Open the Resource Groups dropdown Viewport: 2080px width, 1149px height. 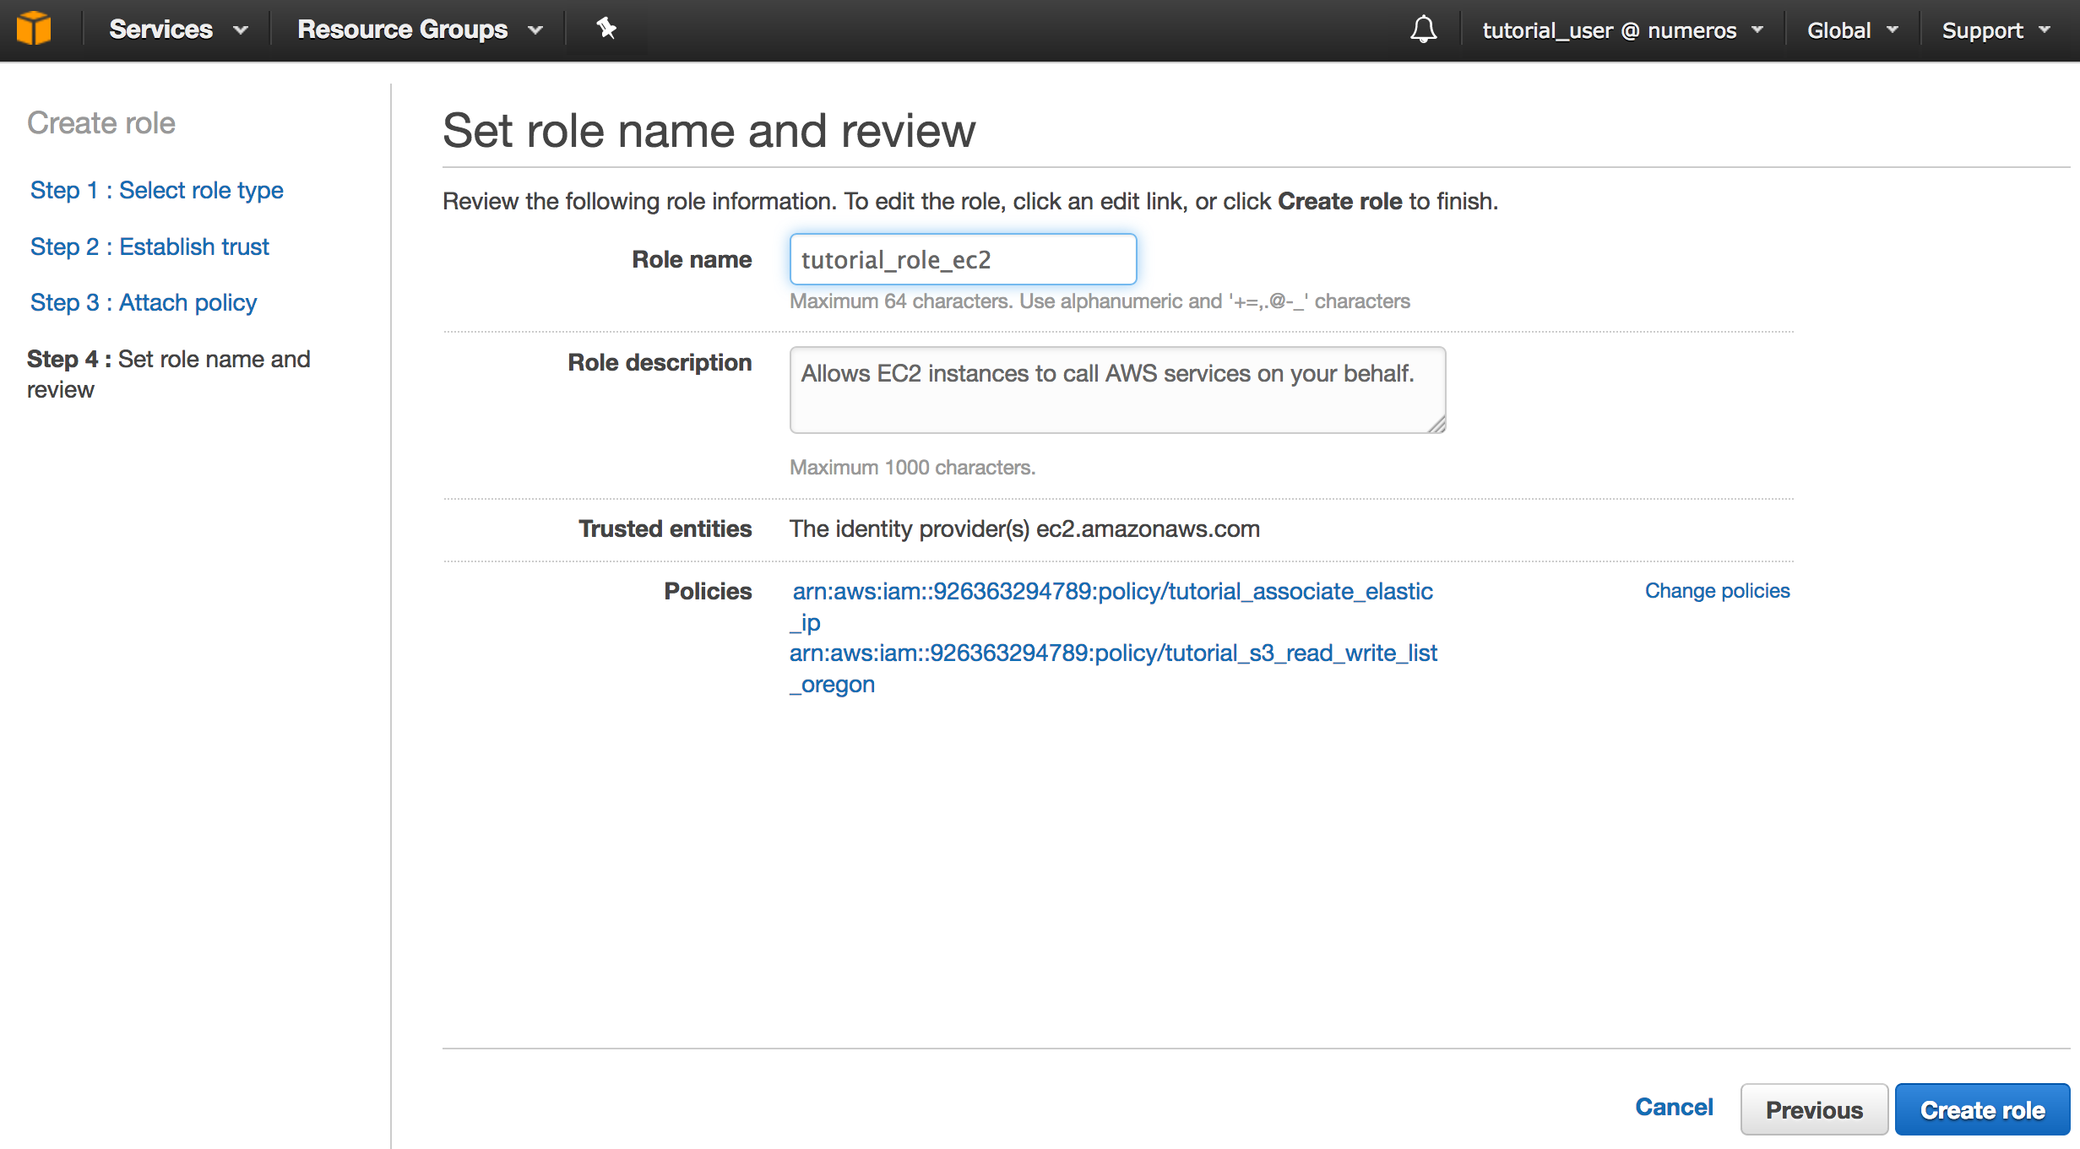click(419, 30)
